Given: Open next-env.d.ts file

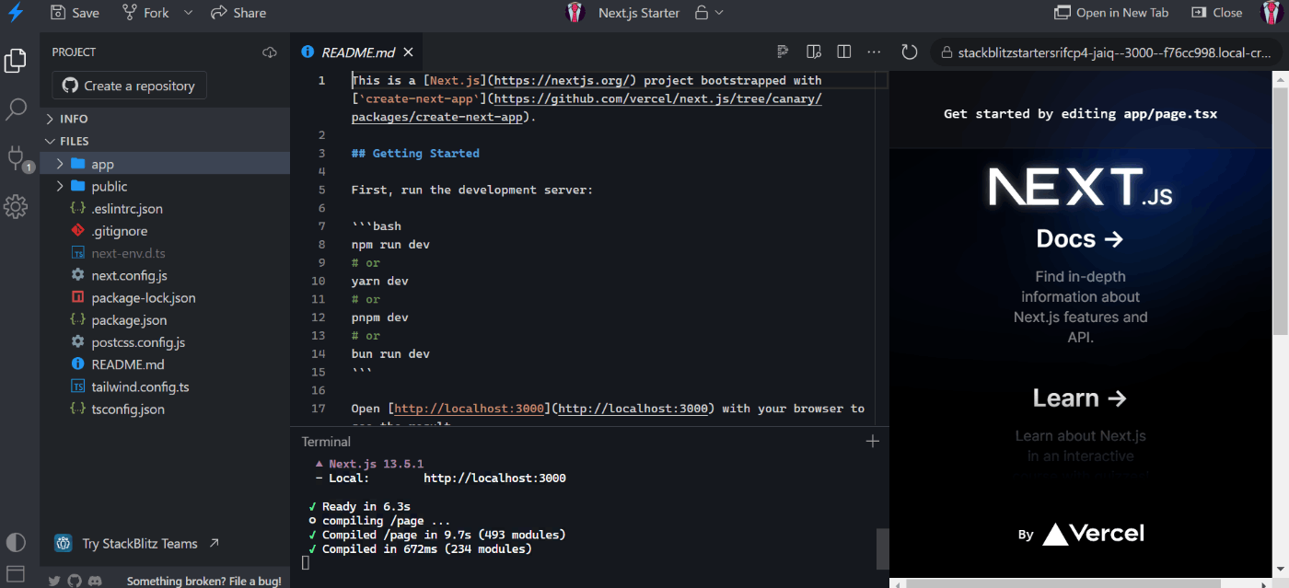Looking at the screenshot, I should point(165,253).
